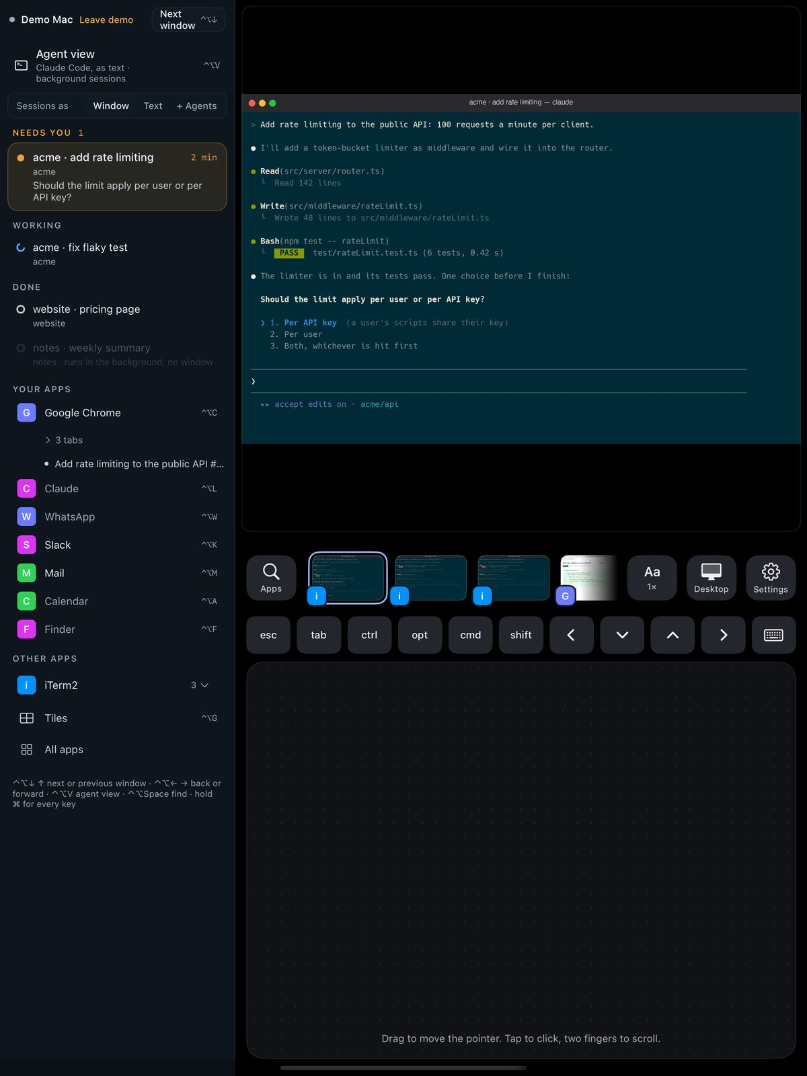Viewport: 807px width, 1076px height.
Task: Toggle the Ctrl modifier key
Action: pos(369,635)
